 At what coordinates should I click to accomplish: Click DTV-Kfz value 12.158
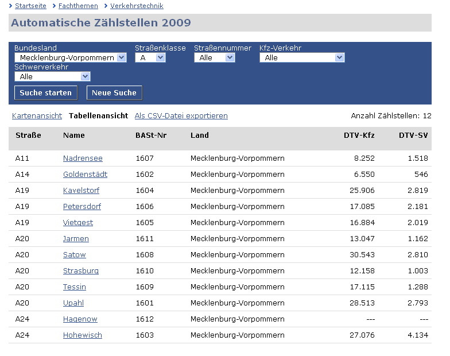362,271
